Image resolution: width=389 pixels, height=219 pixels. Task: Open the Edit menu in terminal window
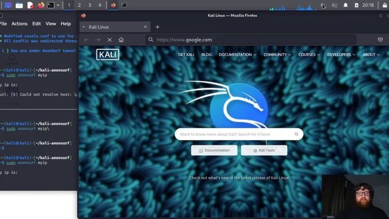[x=36, y=24]
